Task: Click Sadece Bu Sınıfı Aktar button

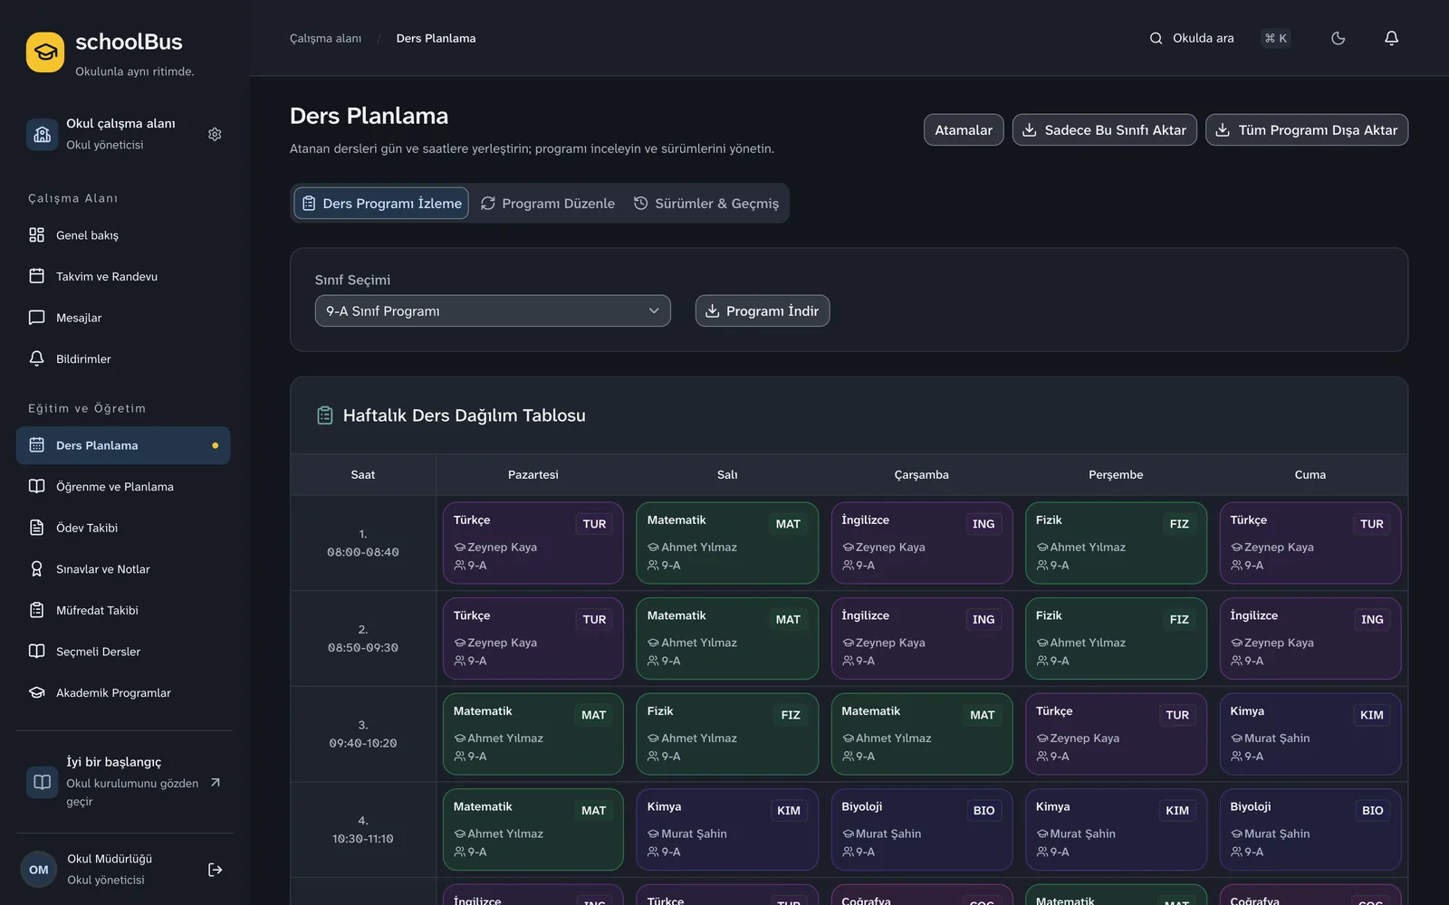Action: [1105, 129]
